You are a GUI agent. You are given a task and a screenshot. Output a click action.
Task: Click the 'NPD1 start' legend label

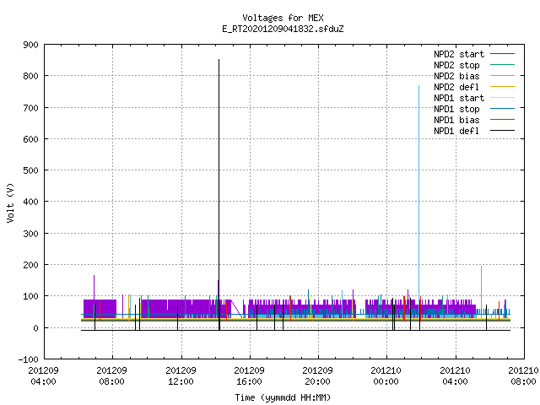click(459, 98)
